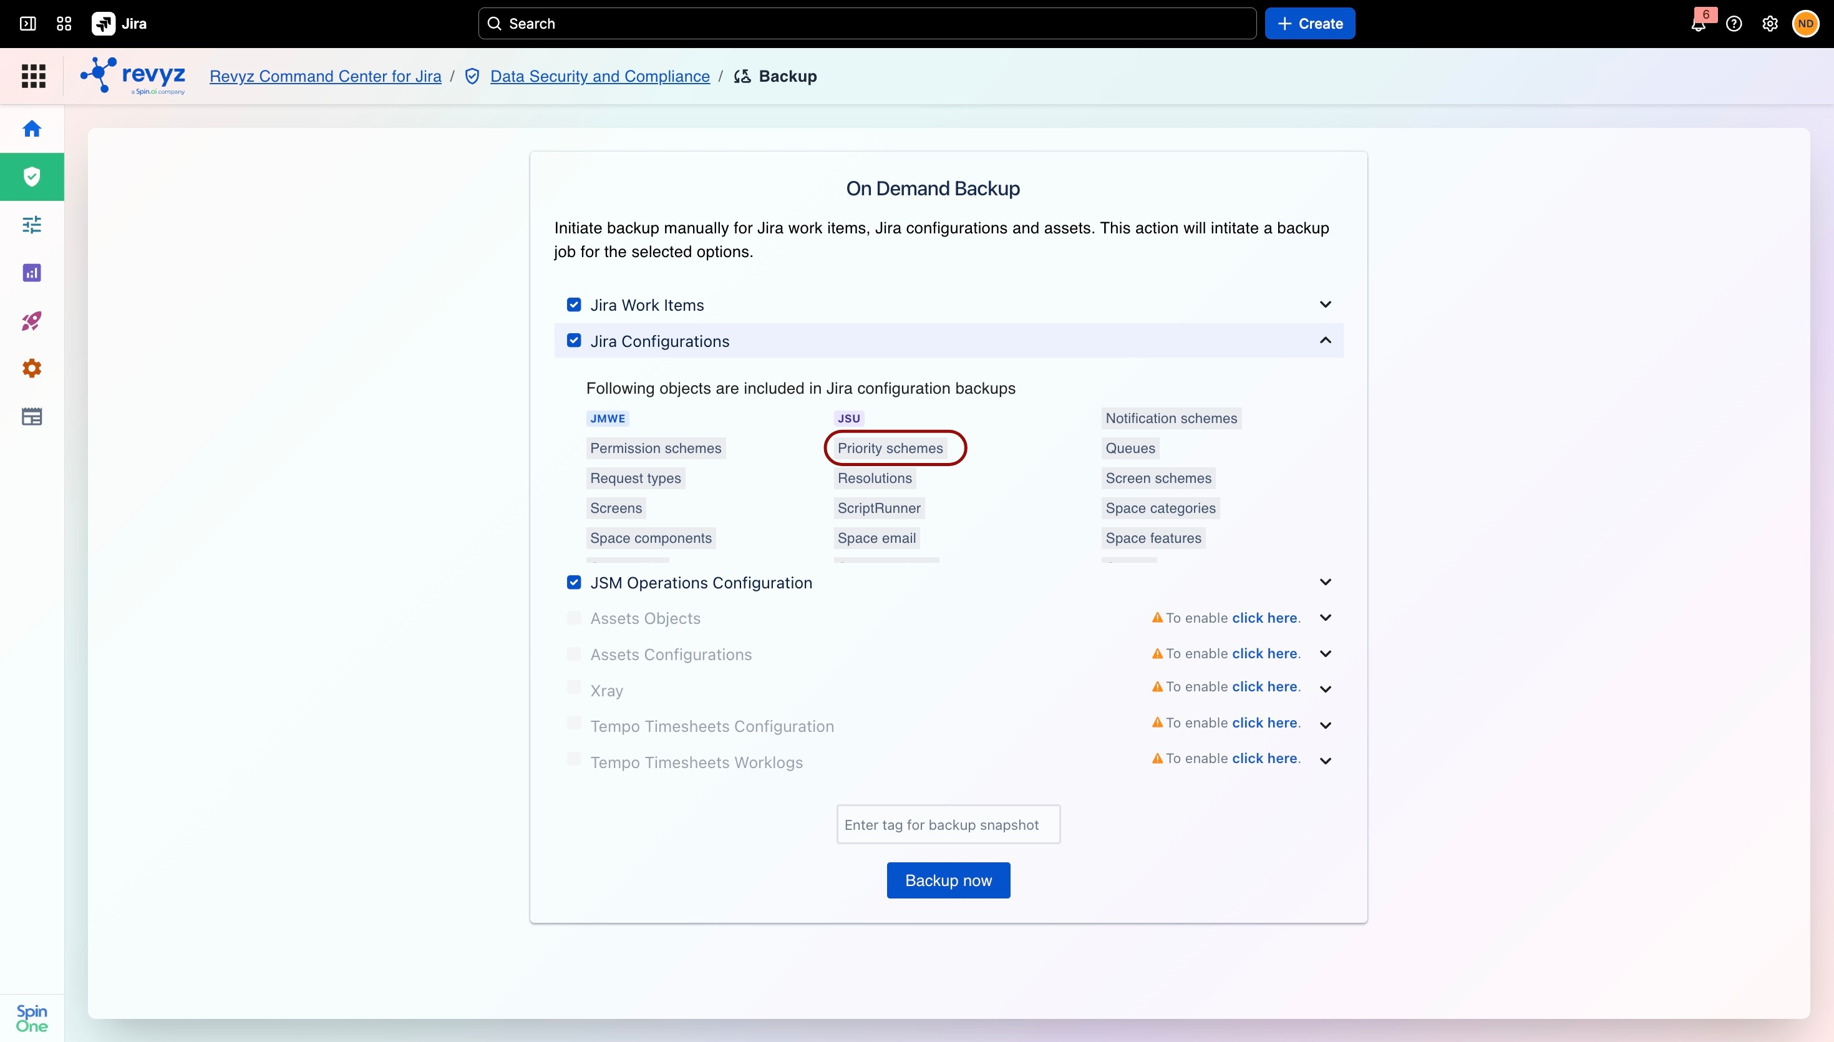Click the Space categories tag
The height and width of the screenshot is (1042, 1834).
(1161, 508)
